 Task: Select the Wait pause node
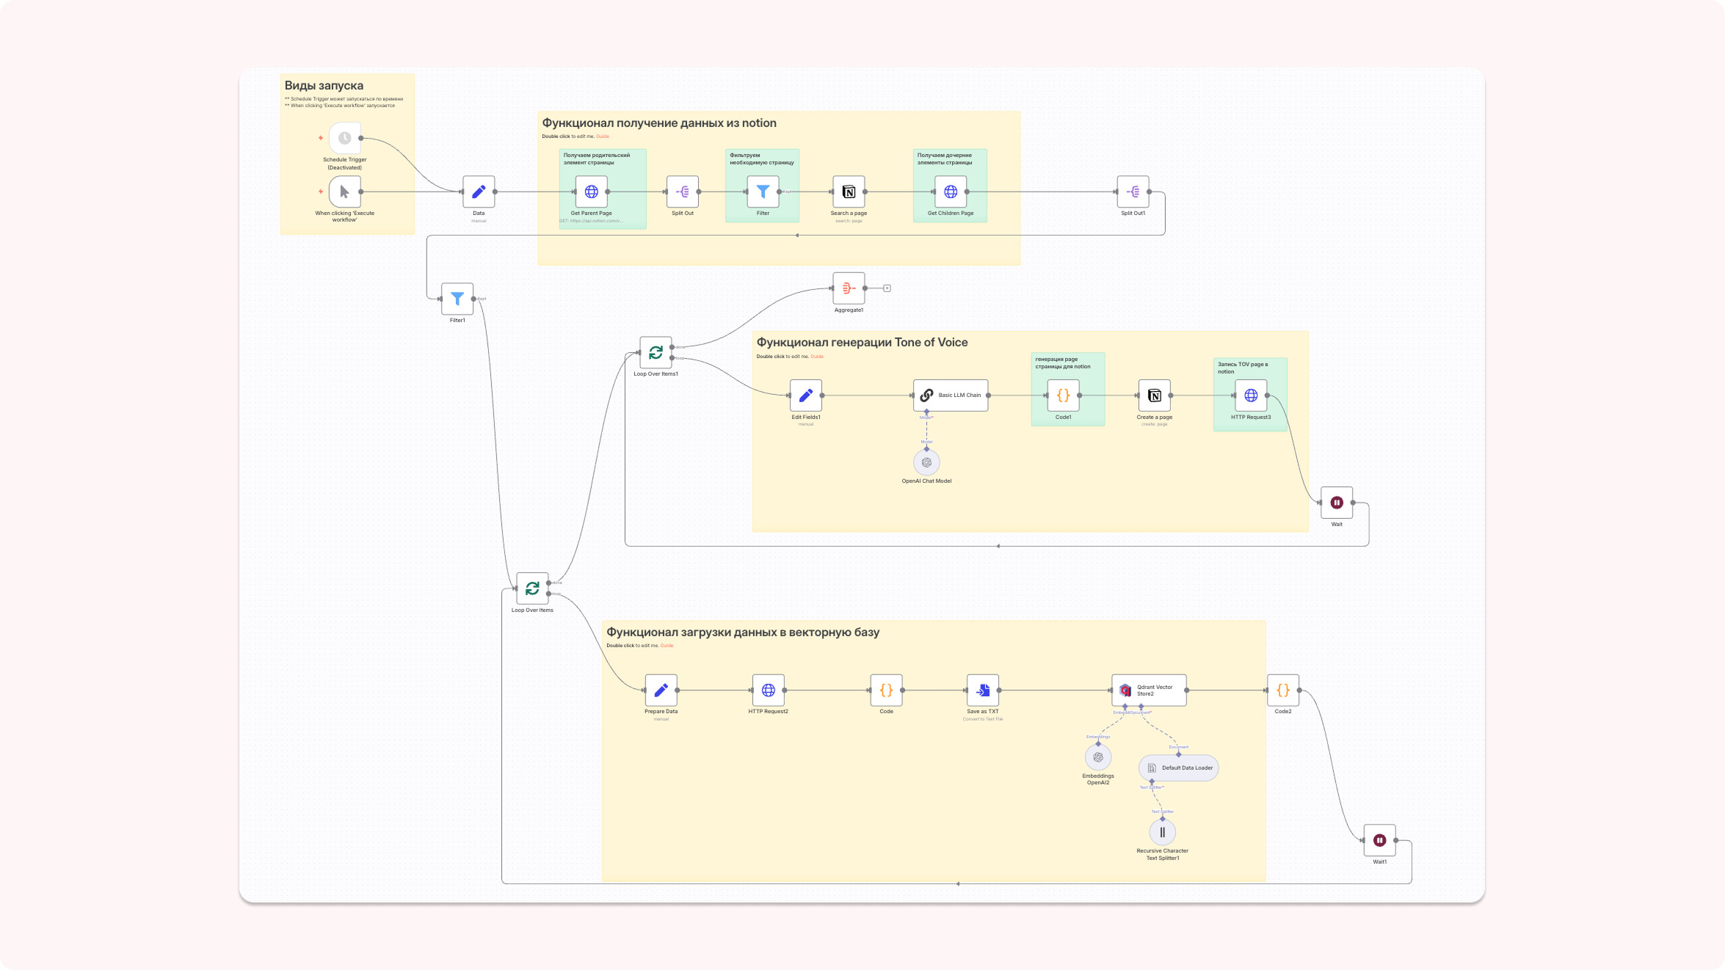pos(1337,503)
